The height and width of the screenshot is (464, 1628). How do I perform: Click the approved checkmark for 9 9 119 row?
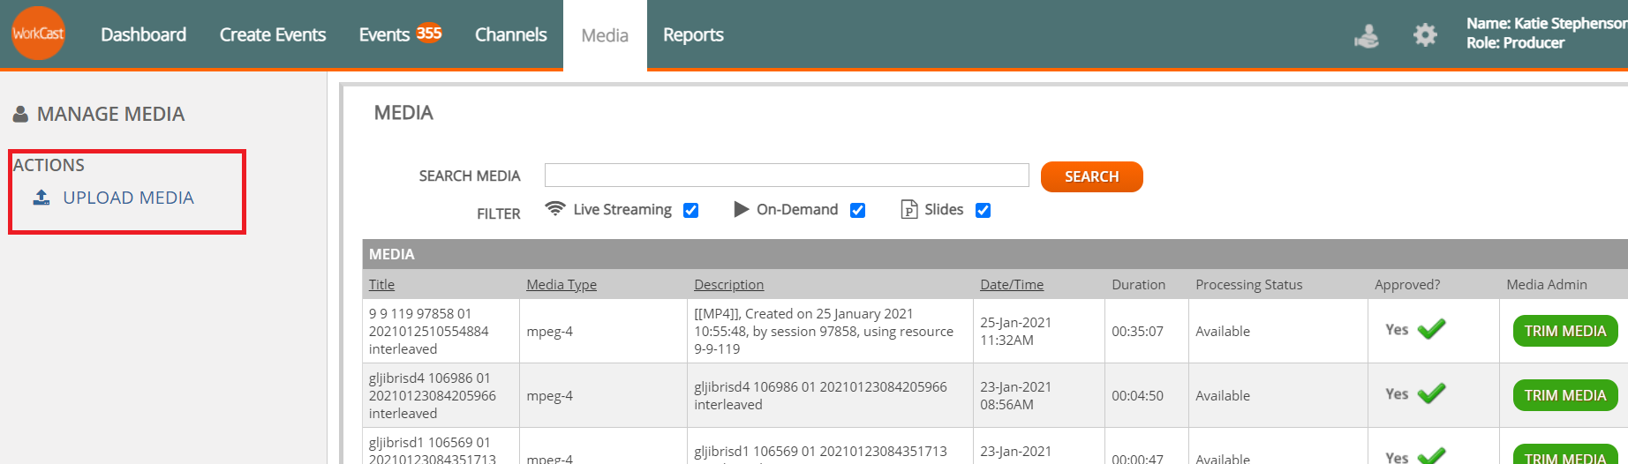(1431, 329)
